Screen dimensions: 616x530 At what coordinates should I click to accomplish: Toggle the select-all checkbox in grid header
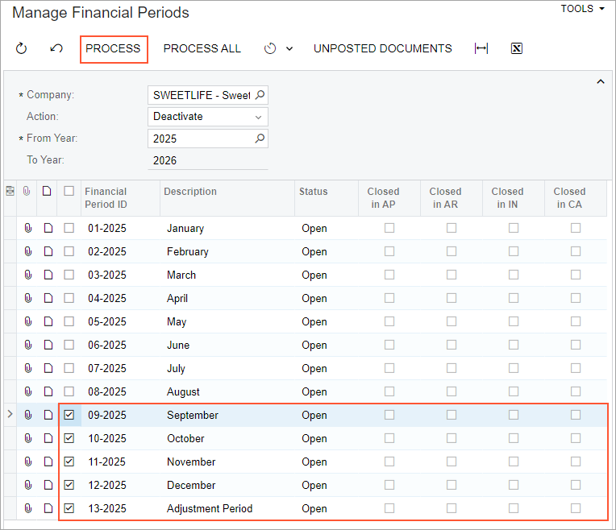[x=69, y=191]
